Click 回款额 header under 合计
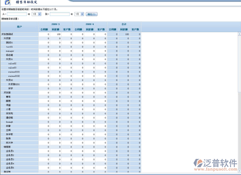241x175 pixels. tap(124, 29)
